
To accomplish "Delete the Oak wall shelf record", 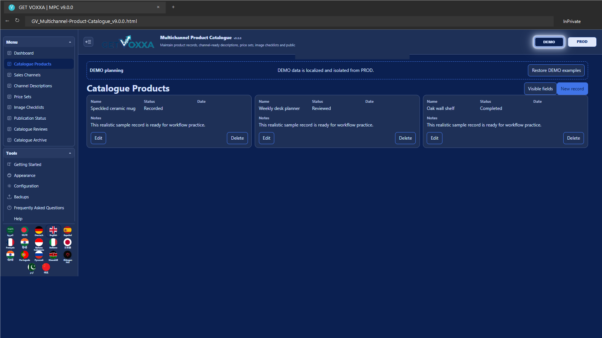I will (573, 138).
